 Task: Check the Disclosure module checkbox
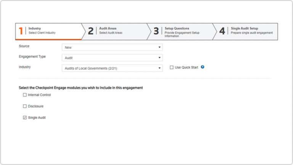click(25, 106)
